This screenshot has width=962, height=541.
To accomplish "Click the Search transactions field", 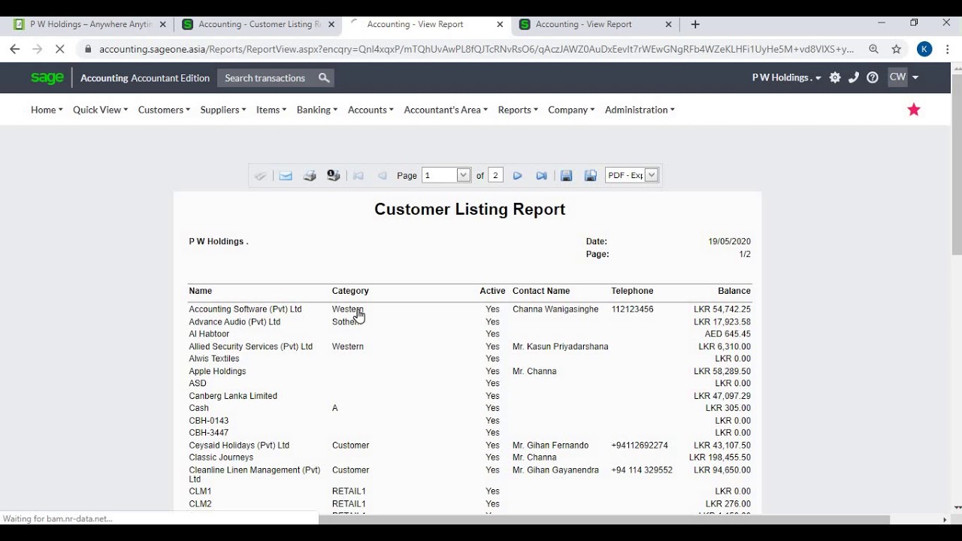I will (x=266, y=78).
